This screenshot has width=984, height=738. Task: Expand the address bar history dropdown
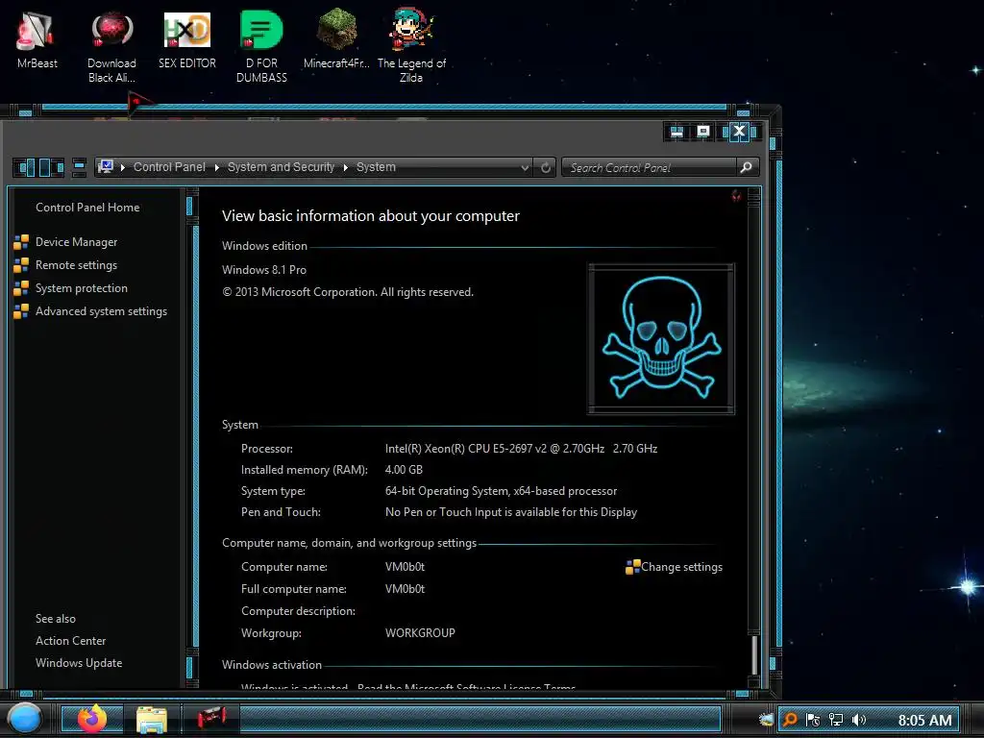tap(525, 167)
